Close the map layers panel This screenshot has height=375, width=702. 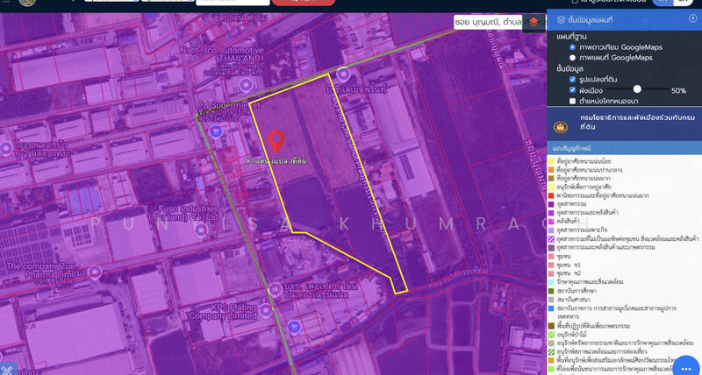click(691, 18)
